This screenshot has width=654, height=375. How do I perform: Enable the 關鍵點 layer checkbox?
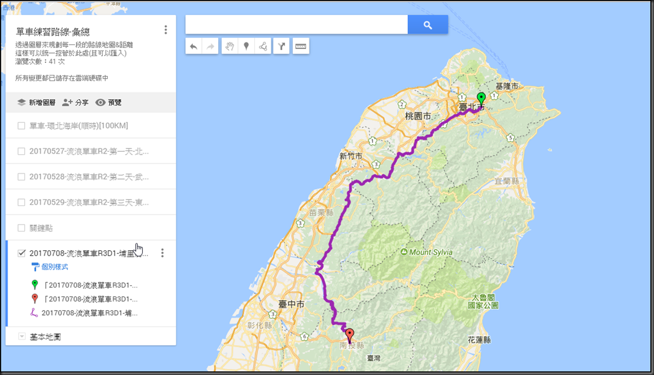pyautogui.click(x=21, y=228)
